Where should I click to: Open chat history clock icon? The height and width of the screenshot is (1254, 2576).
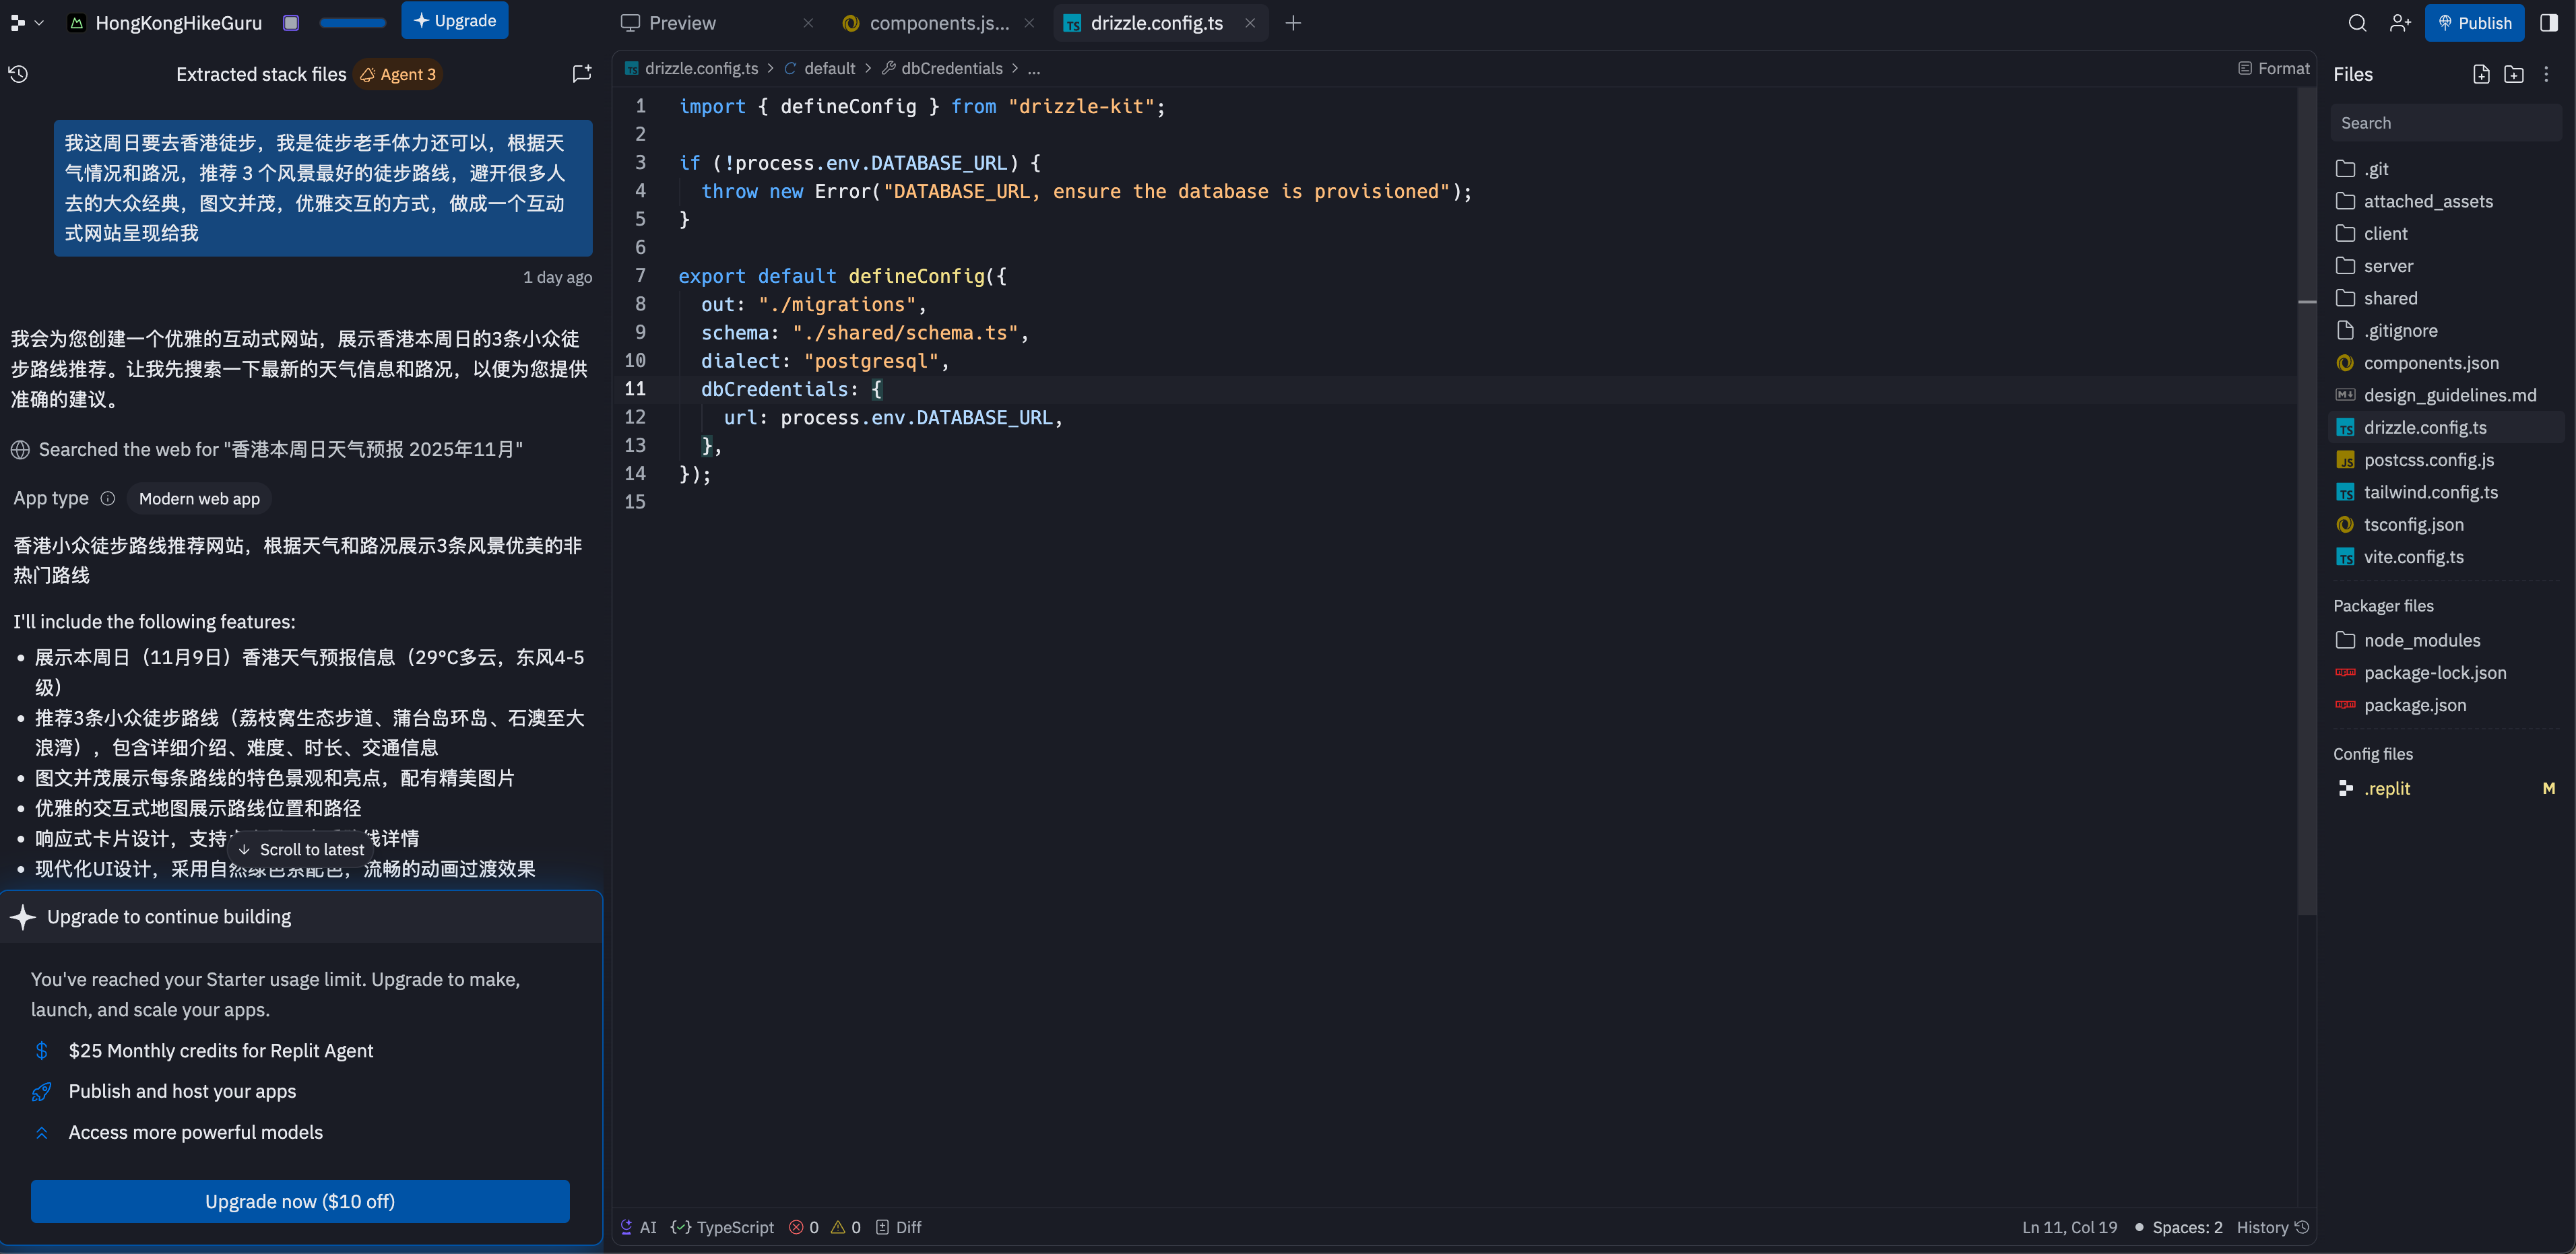(x=18, y=74)
